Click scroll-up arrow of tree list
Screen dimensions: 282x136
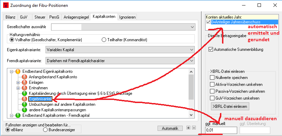pos(191,72)
